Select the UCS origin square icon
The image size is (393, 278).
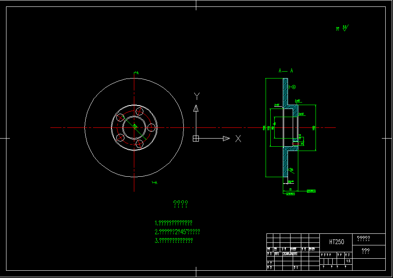point(196,139)
